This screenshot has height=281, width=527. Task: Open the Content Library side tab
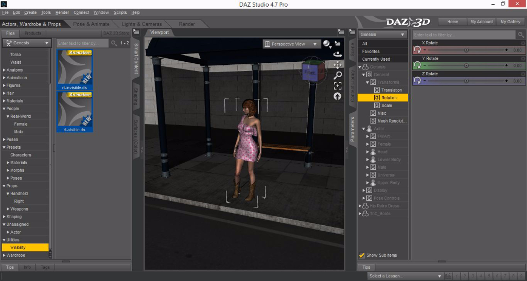click(x=352, y=86)
